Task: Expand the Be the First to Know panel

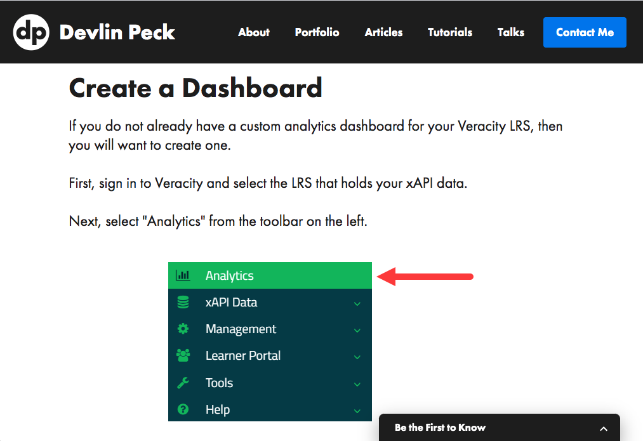Action: click(604, 428)
